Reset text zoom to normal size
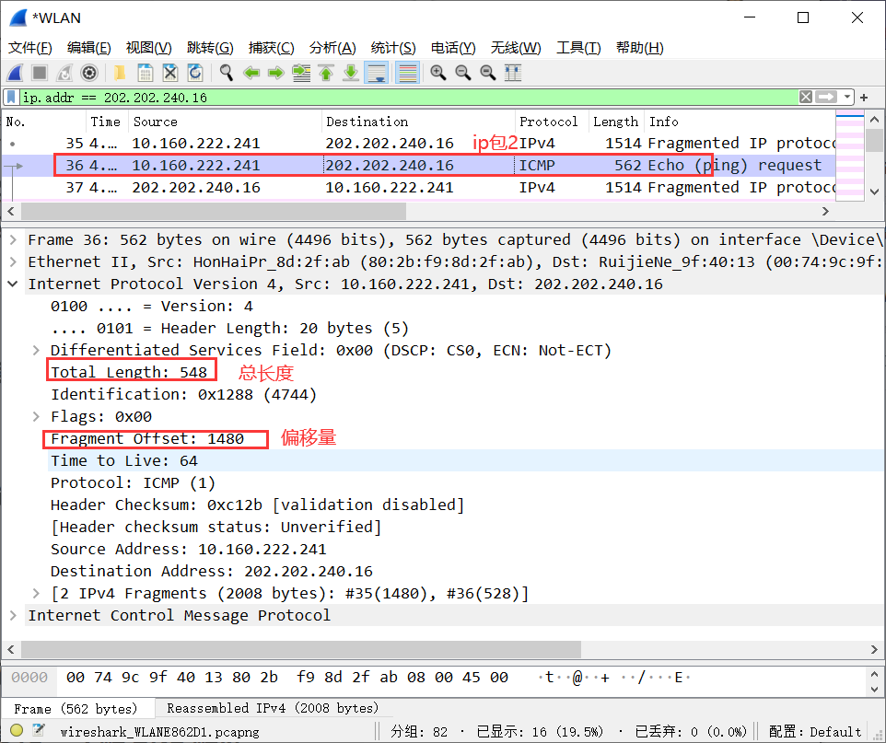The width and height of the screenshot is (886, 743). 487,73
